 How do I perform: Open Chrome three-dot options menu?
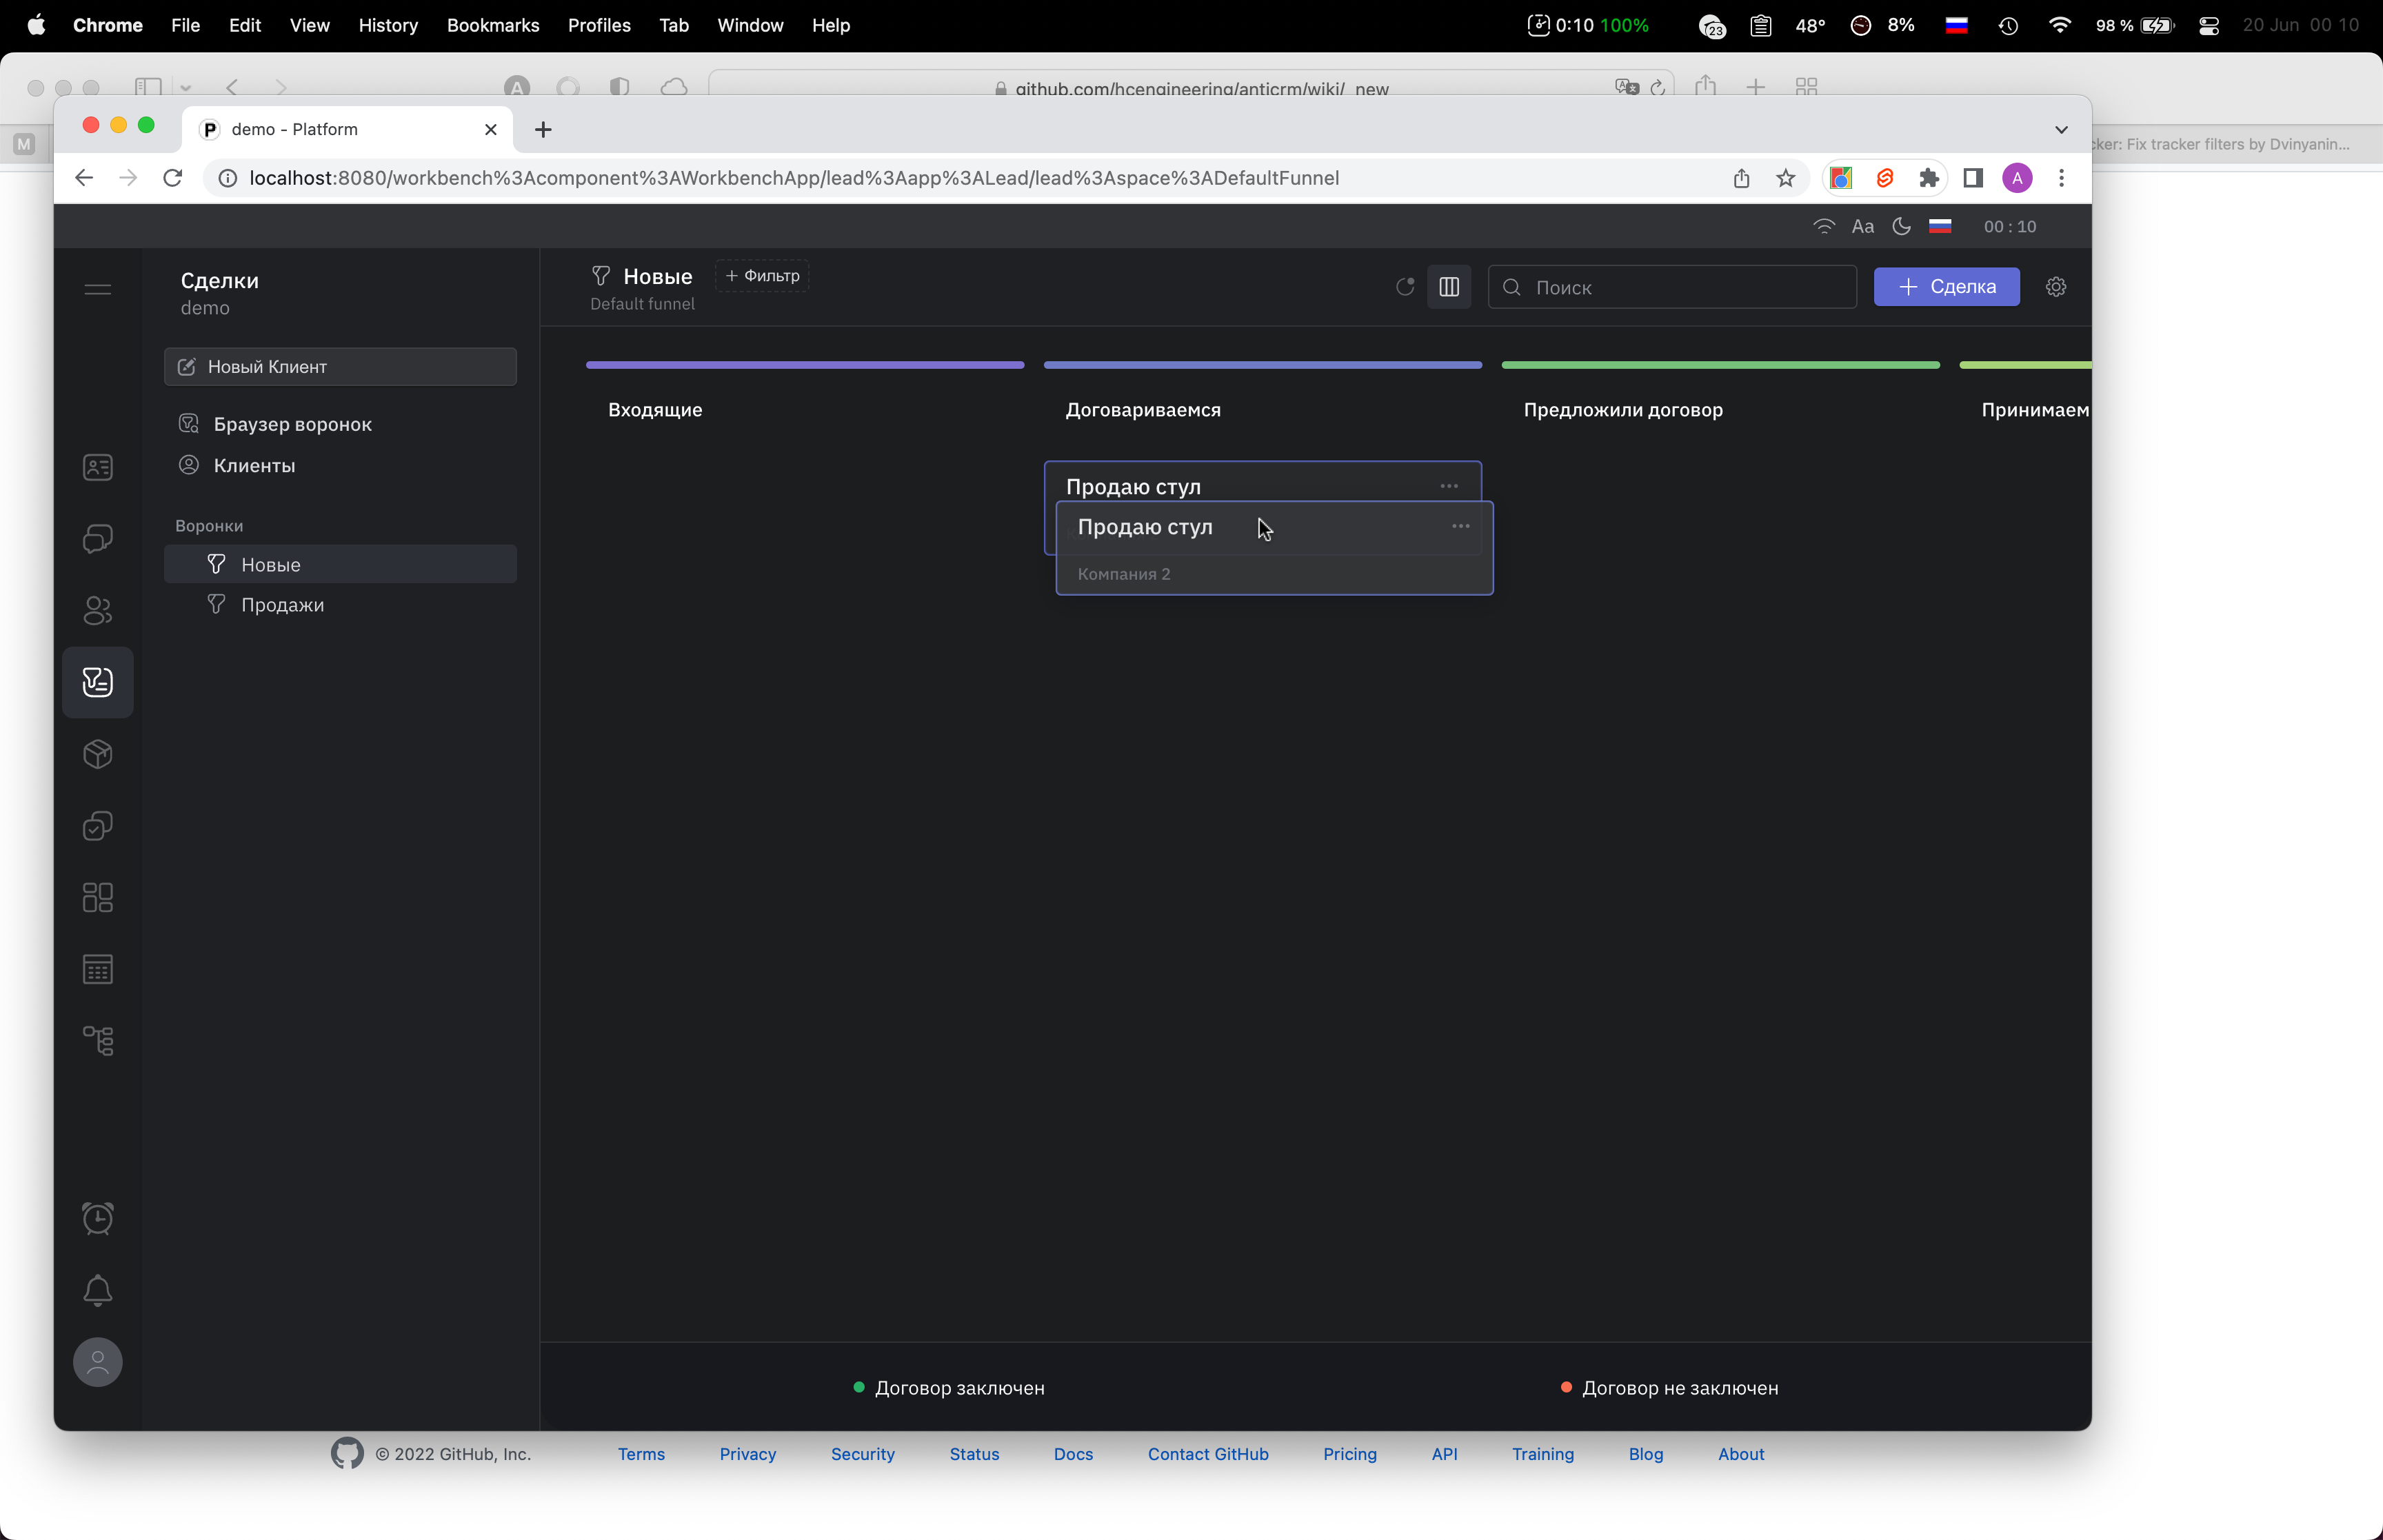[2061, 178]
